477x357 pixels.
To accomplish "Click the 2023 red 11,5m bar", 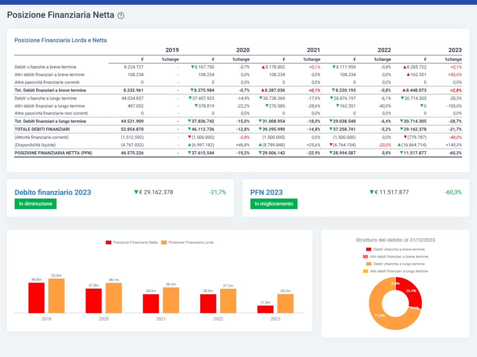I will tap(266, 309).
